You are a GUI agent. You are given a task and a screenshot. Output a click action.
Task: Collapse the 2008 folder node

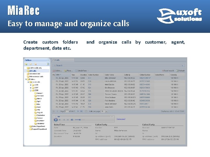click(31, 90)
